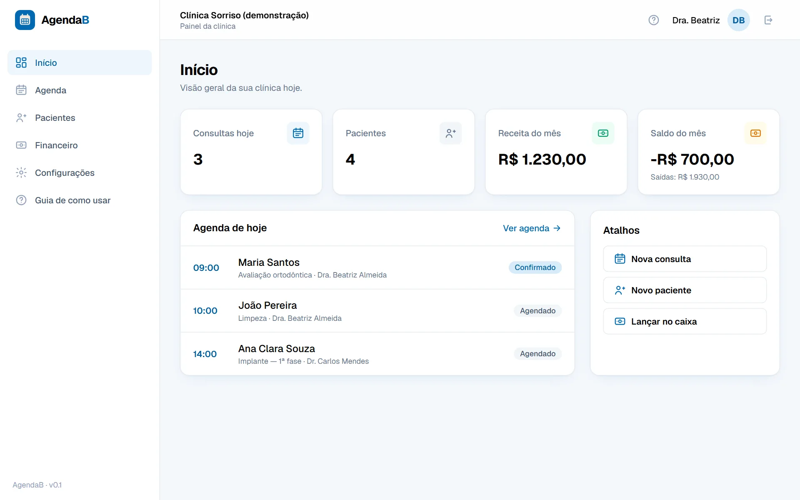Click the Pacientes person icon in sidebar

(21, 117)
